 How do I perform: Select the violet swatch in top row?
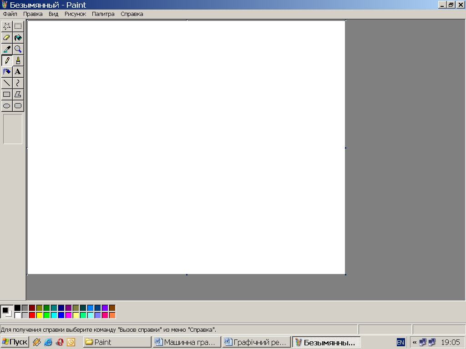tap(105, 308)
